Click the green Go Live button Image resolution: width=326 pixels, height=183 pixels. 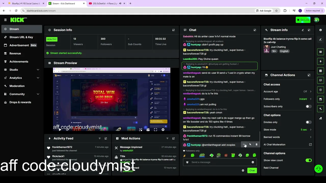[x=303, y=20]
